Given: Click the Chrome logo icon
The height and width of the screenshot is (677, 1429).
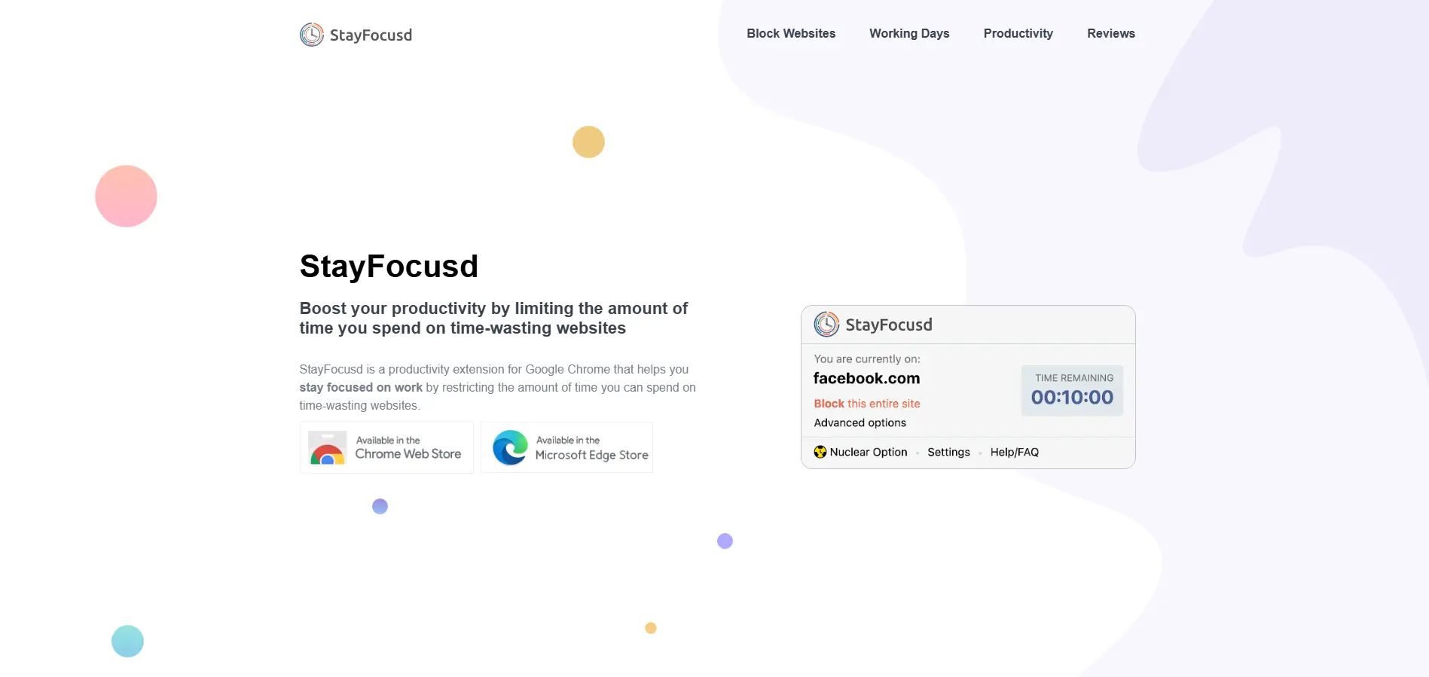Looking at the screenshot, I should point(328,448).
